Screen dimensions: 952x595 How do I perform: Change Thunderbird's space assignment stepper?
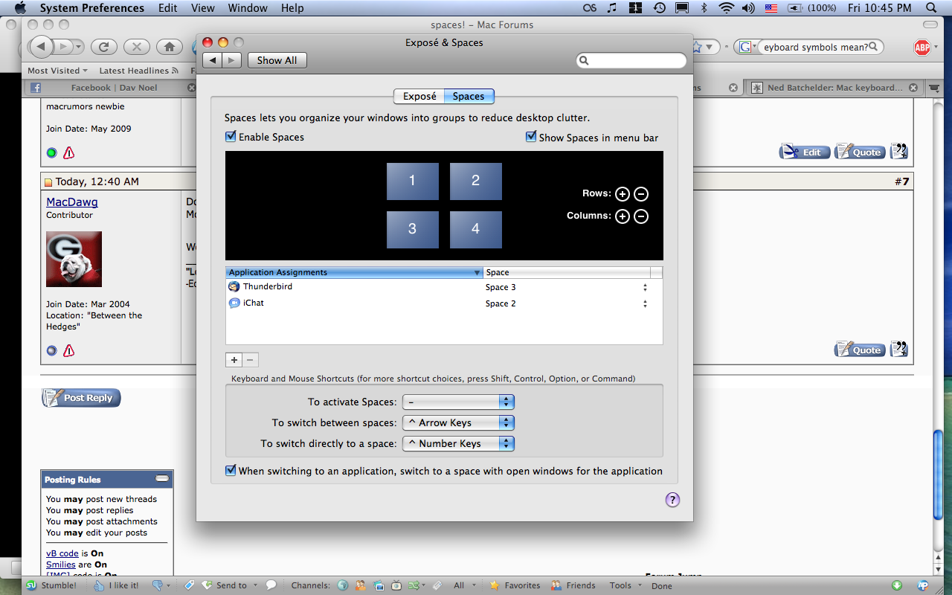coord(645,288)
